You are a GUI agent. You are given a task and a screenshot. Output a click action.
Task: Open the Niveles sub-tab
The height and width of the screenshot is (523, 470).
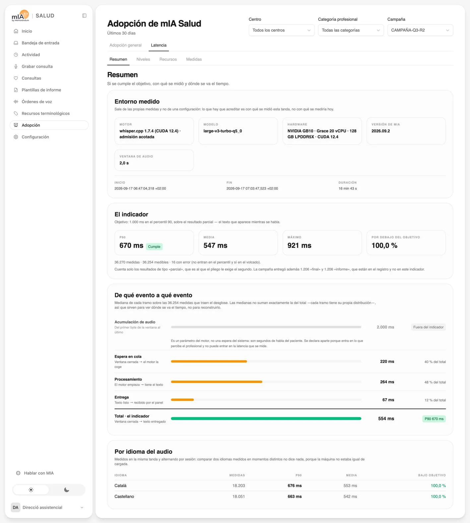click(x=143, y=59)
